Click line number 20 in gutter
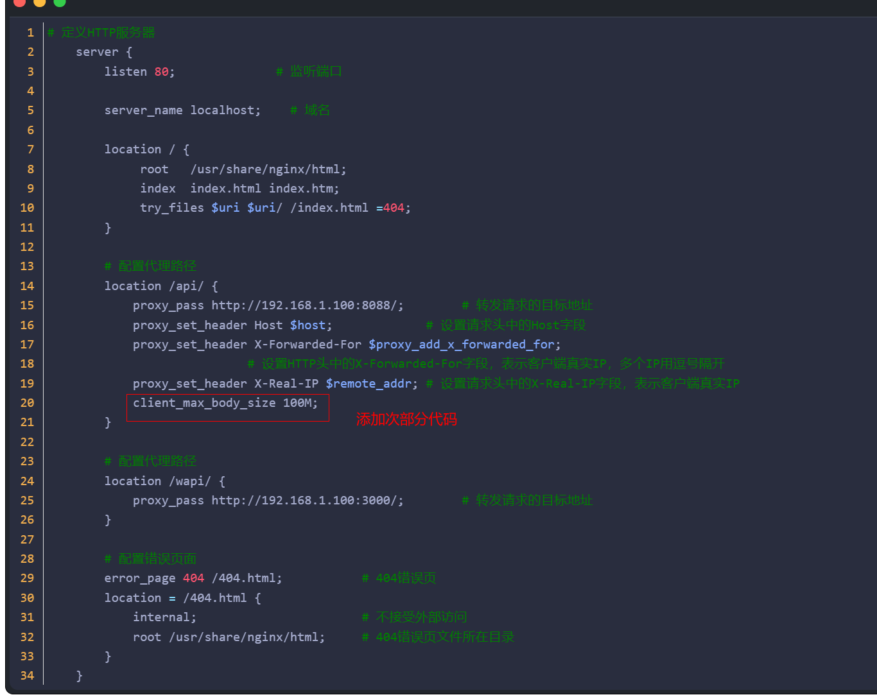 (x=27, y=403)
